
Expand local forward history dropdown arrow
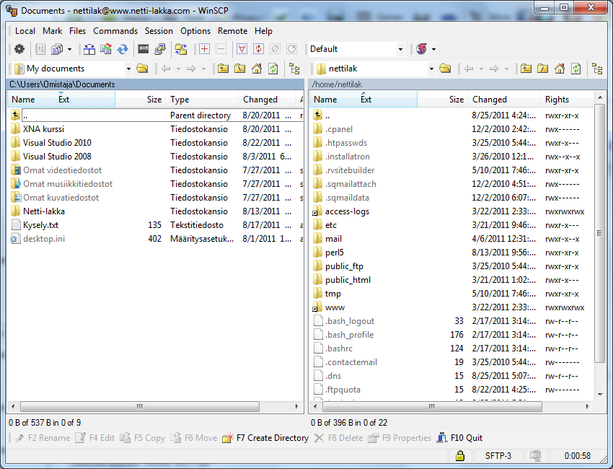(203, 69)
